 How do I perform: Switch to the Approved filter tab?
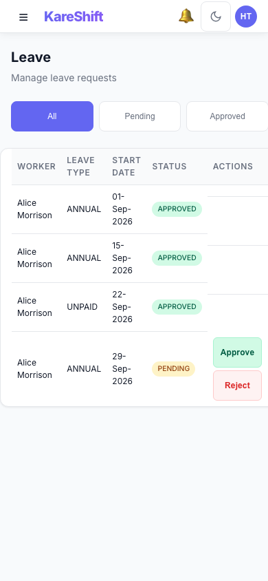point(227,116)
